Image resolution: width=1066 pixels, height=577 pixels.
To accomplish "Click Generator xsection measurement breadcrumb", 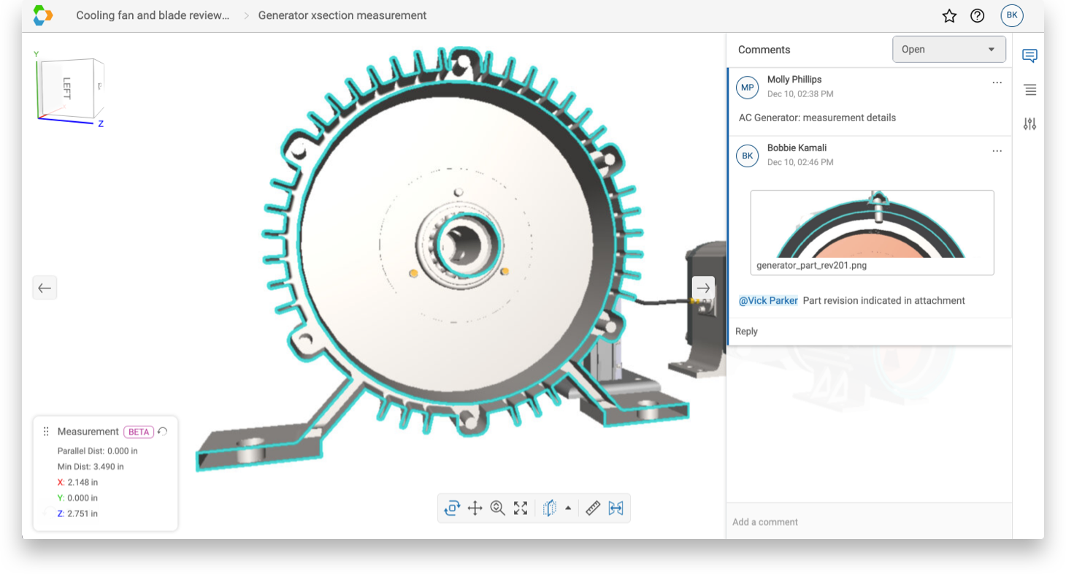I will point(342,15).
